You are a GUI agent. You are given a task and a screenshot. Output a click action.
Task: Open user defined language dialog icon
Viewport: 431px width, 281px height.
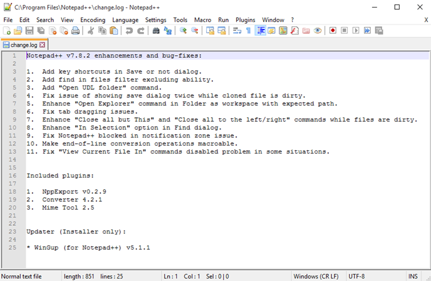pyautogui.click(x=272, y=31)
